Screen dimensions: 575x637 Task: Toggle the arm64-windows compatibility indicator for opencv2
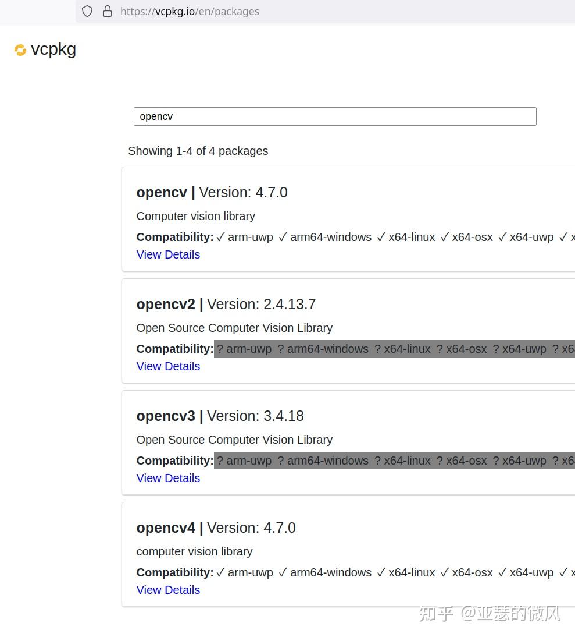click(281, 349)
